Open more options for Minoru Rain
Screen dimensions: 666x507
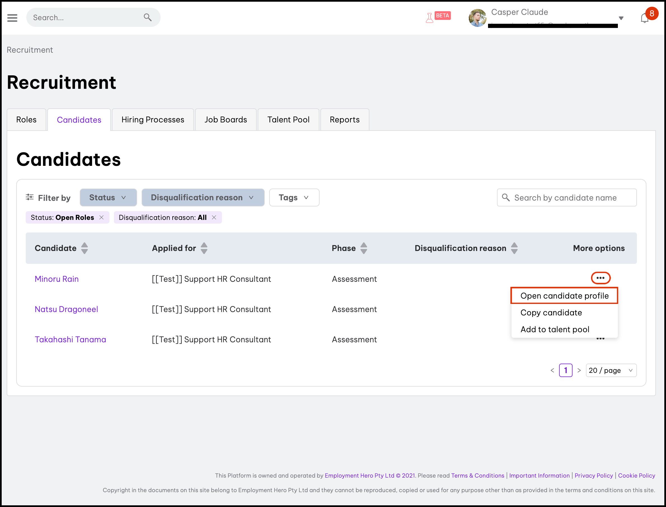[x=600, y=278]
